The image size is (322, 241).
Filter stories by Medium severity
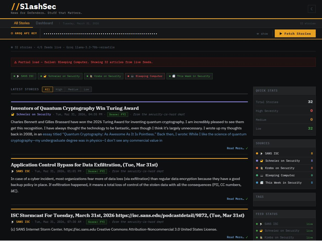[73, 89]
